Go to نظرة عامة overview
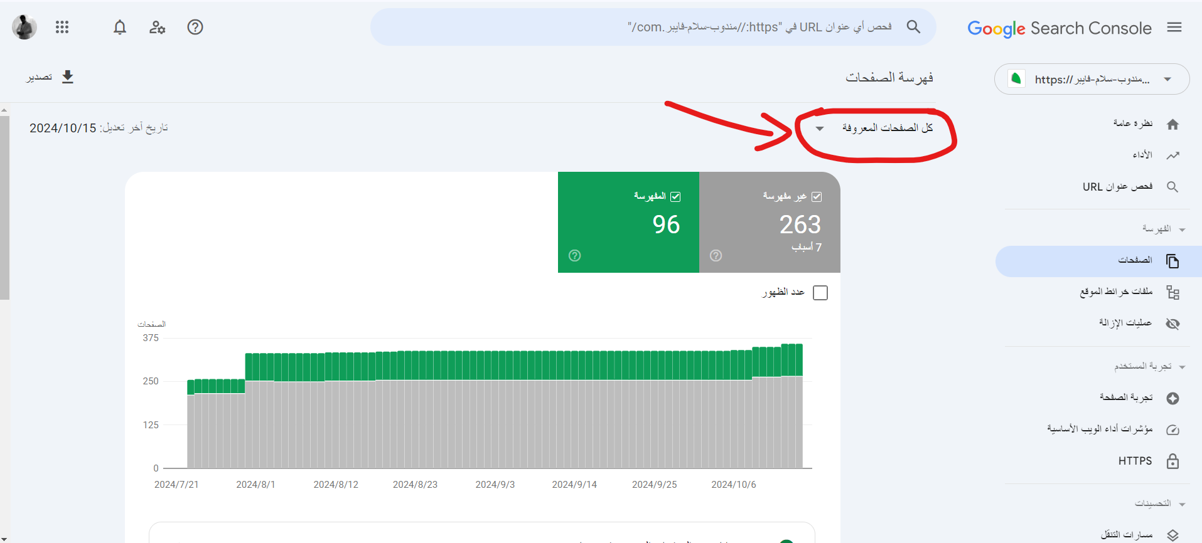The image size is (1202, 543). click(1133, 124)
